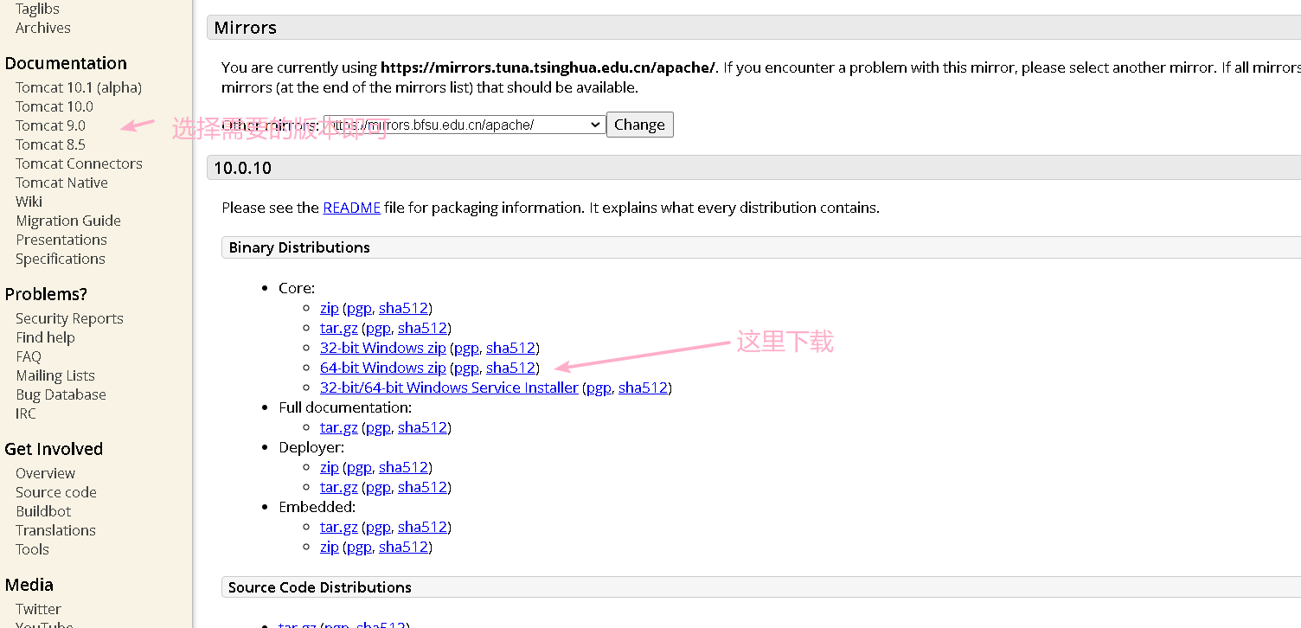
Task: Open the Source code page
Action: point(56,492)
